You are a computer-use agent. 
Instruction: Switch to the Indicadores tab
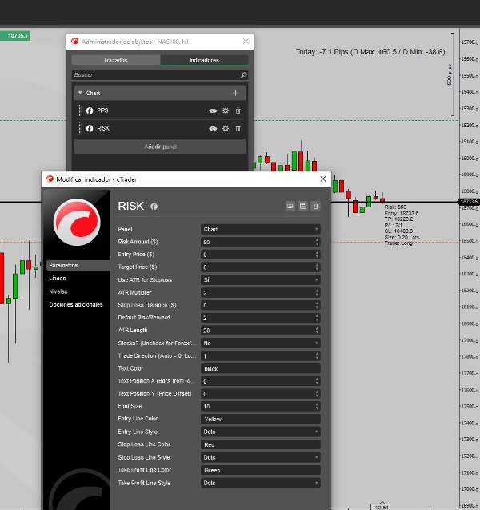(205, 60)
